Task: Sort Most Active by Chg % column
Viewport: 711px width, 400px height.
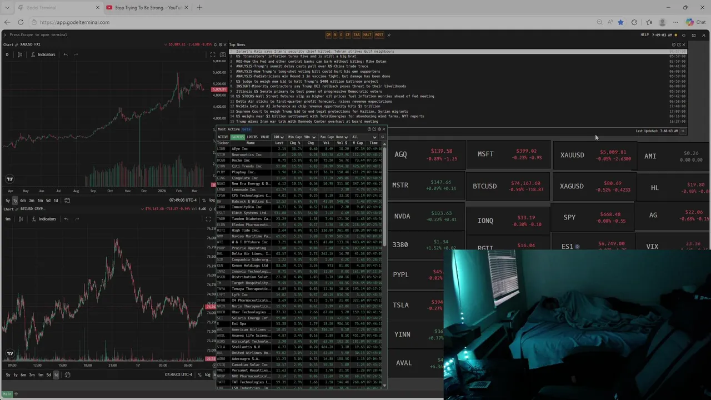Action: (295, 143)
